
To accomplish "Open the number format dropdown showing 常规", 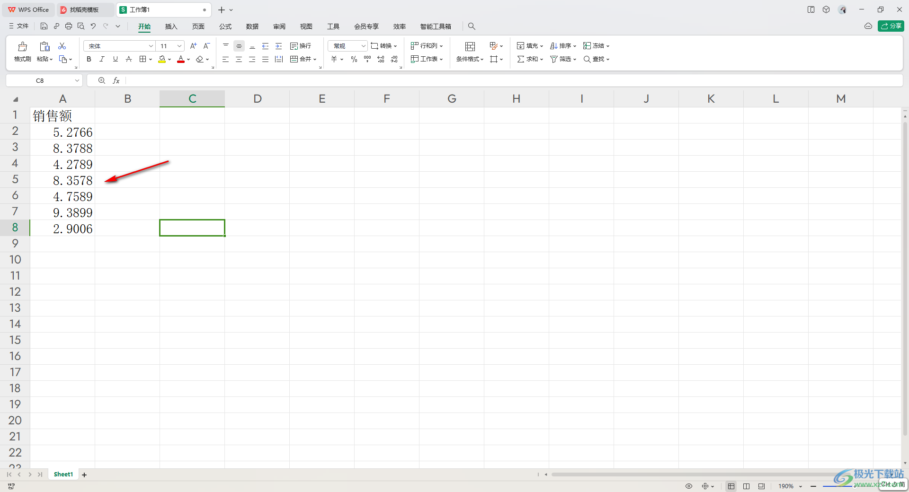I will tap(364, 46).
